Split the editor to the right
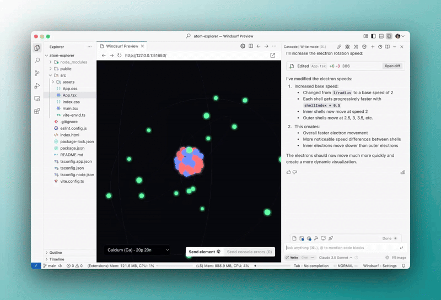 point(251,46)
